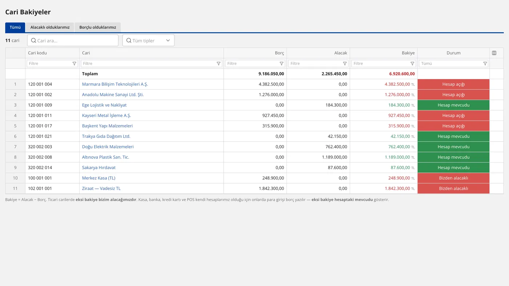Click Alacak value 1.189.000,00
The image size is (509, 286).
[334, 157]
